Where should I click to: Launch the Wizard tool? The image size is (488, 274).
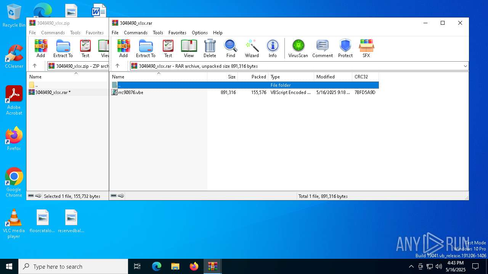pyautogui.click(x=252, y=48)
